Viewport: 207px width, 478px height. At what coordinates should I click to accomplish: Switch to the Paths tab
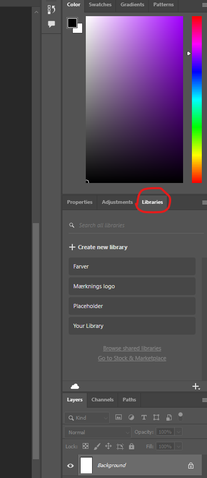pos(129,400)
